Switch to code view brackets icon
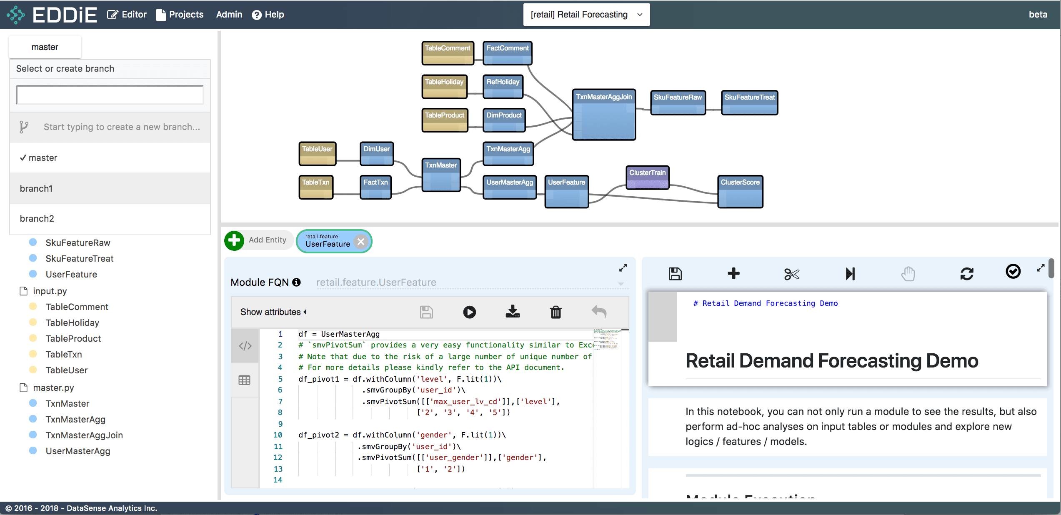Image resolution: width=1061 pixels, height=515 pixels. (245, 346)
